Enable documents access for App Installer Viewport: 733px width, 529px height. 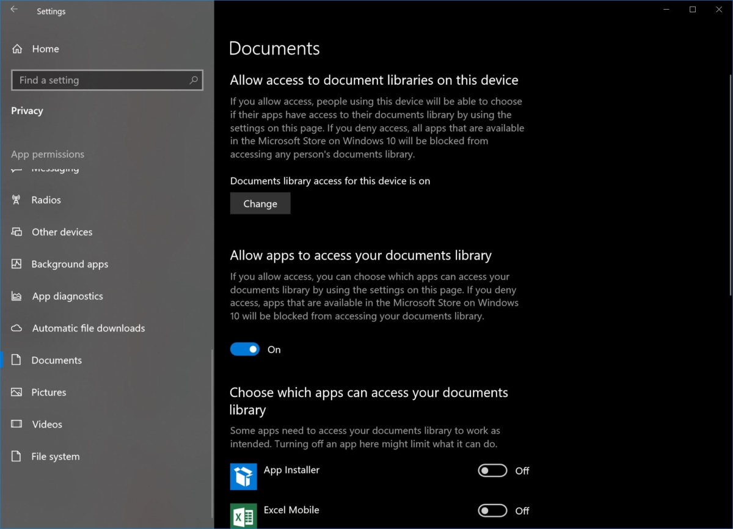coord(492,471)
